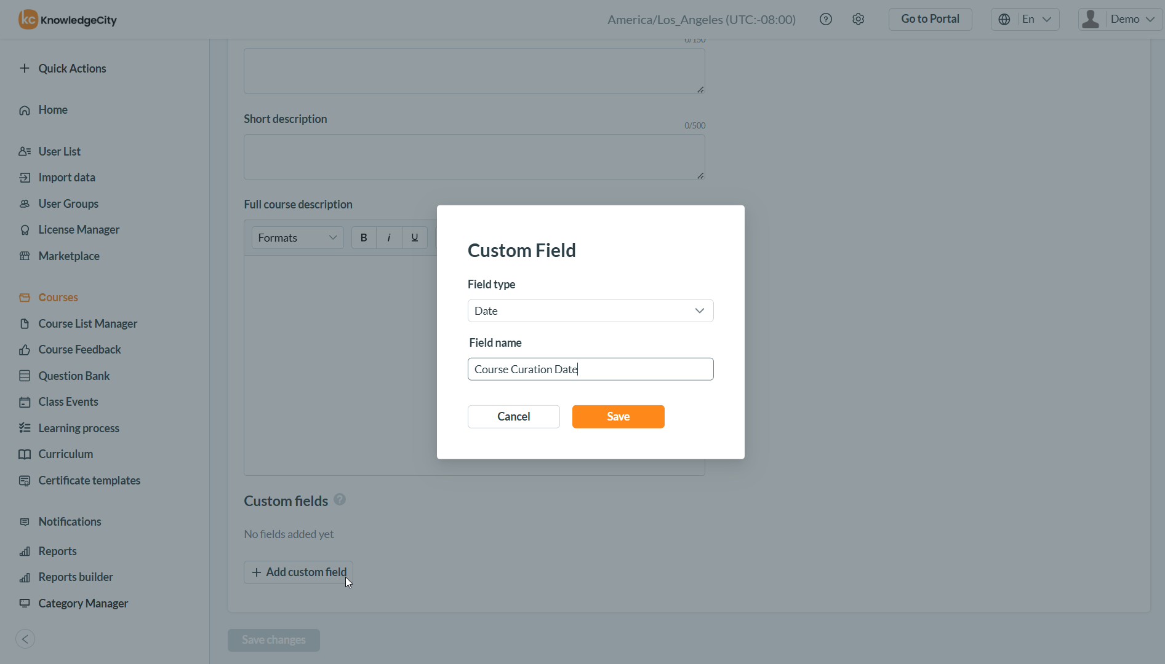Cancel the Custom Field dialog
This screenshot has width=1165, height=664.
tap(513, 416)
